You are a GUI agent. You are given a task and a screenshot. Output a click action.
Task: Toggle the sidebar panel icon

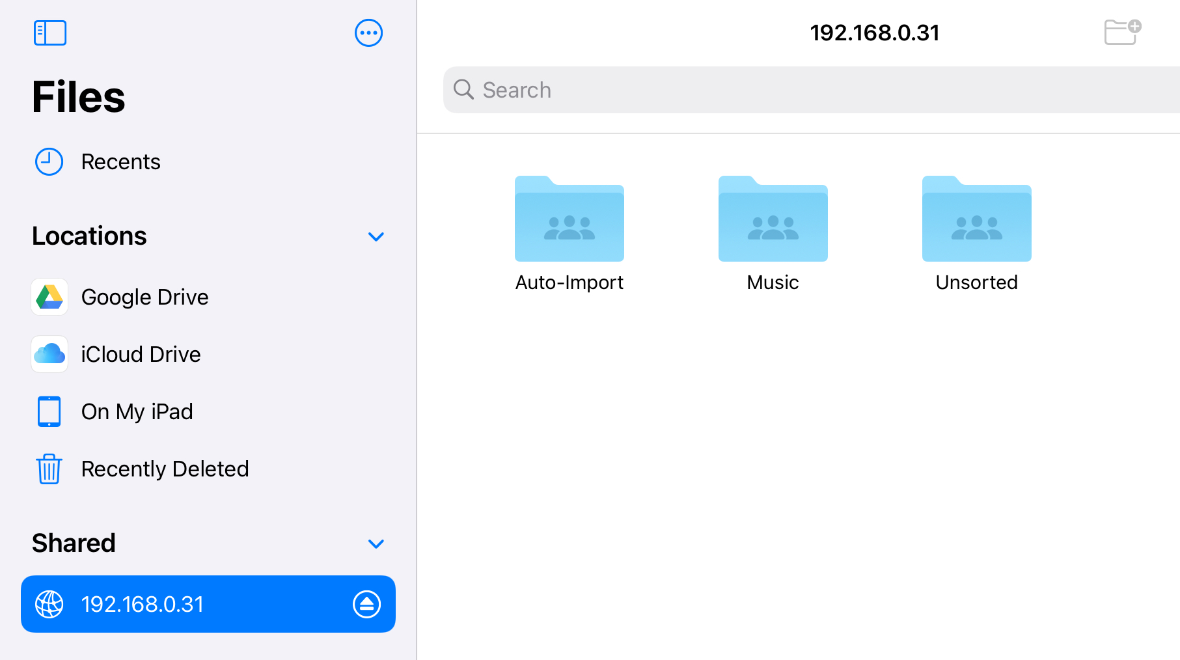(x=50, y=33)
